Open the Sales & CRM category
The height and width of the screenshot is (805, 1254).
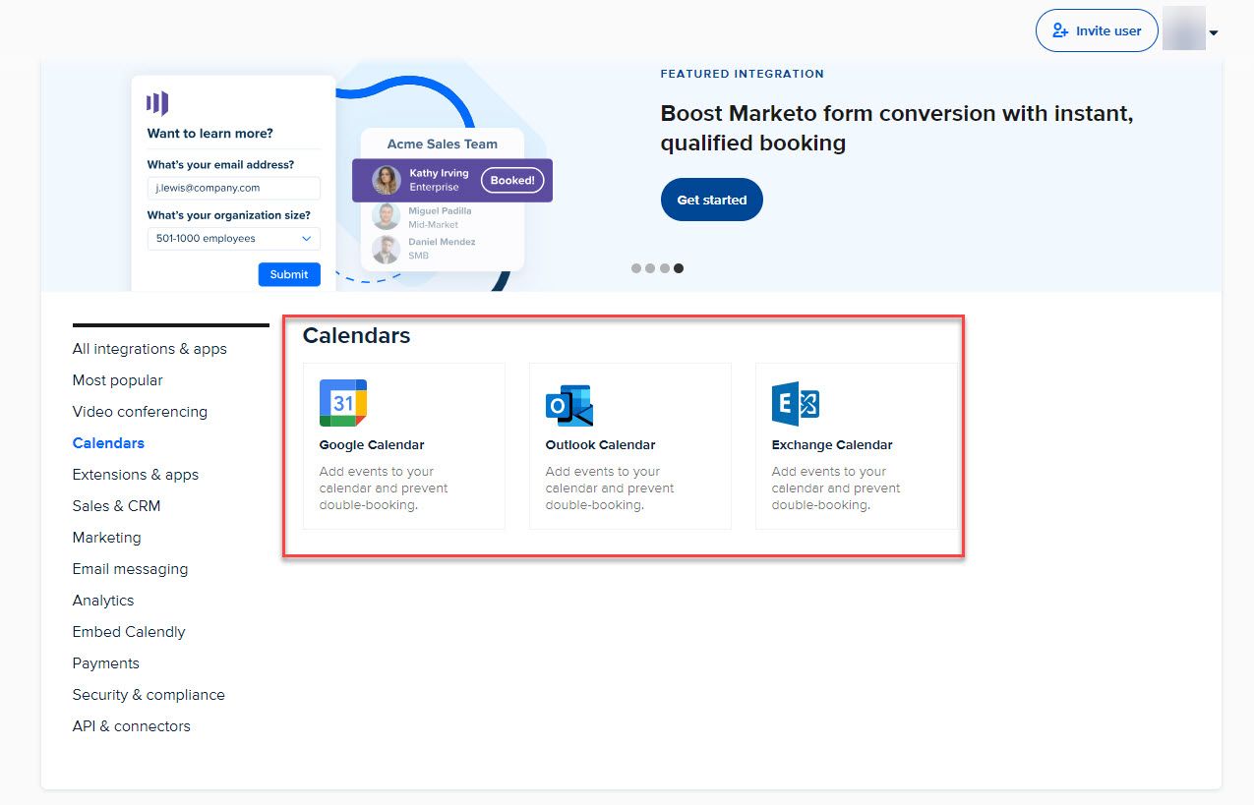click(x=116, y=506)
